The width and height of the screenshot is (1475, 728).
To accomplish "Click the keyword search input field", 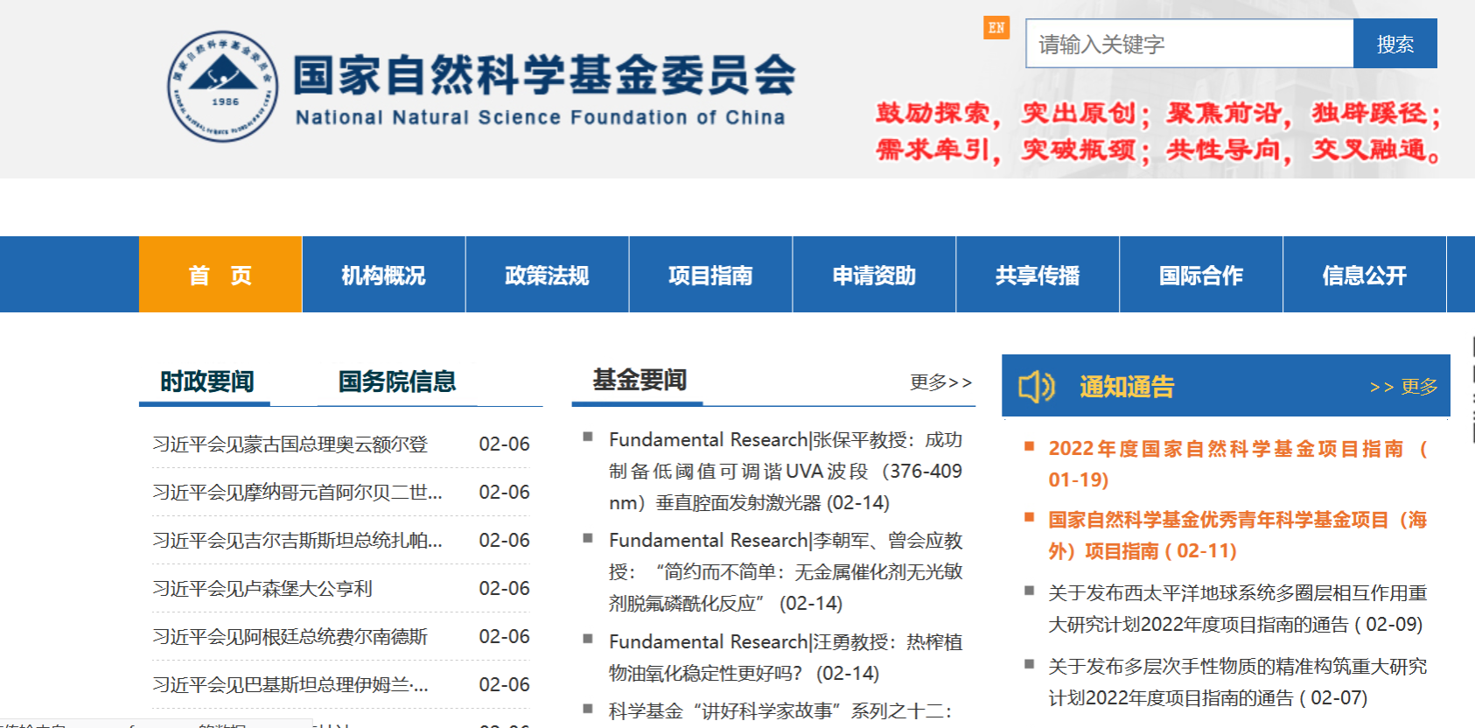I will point(1189,44).
